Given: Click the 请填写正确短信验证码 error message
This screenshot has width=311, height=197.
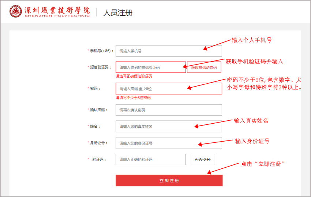Looking at the screenshot, I should (134, 76).
